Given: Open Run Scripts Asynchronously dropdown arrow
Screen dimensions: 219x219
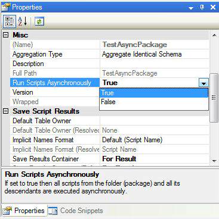Looking at the screenshot, I should coord(203,83).
